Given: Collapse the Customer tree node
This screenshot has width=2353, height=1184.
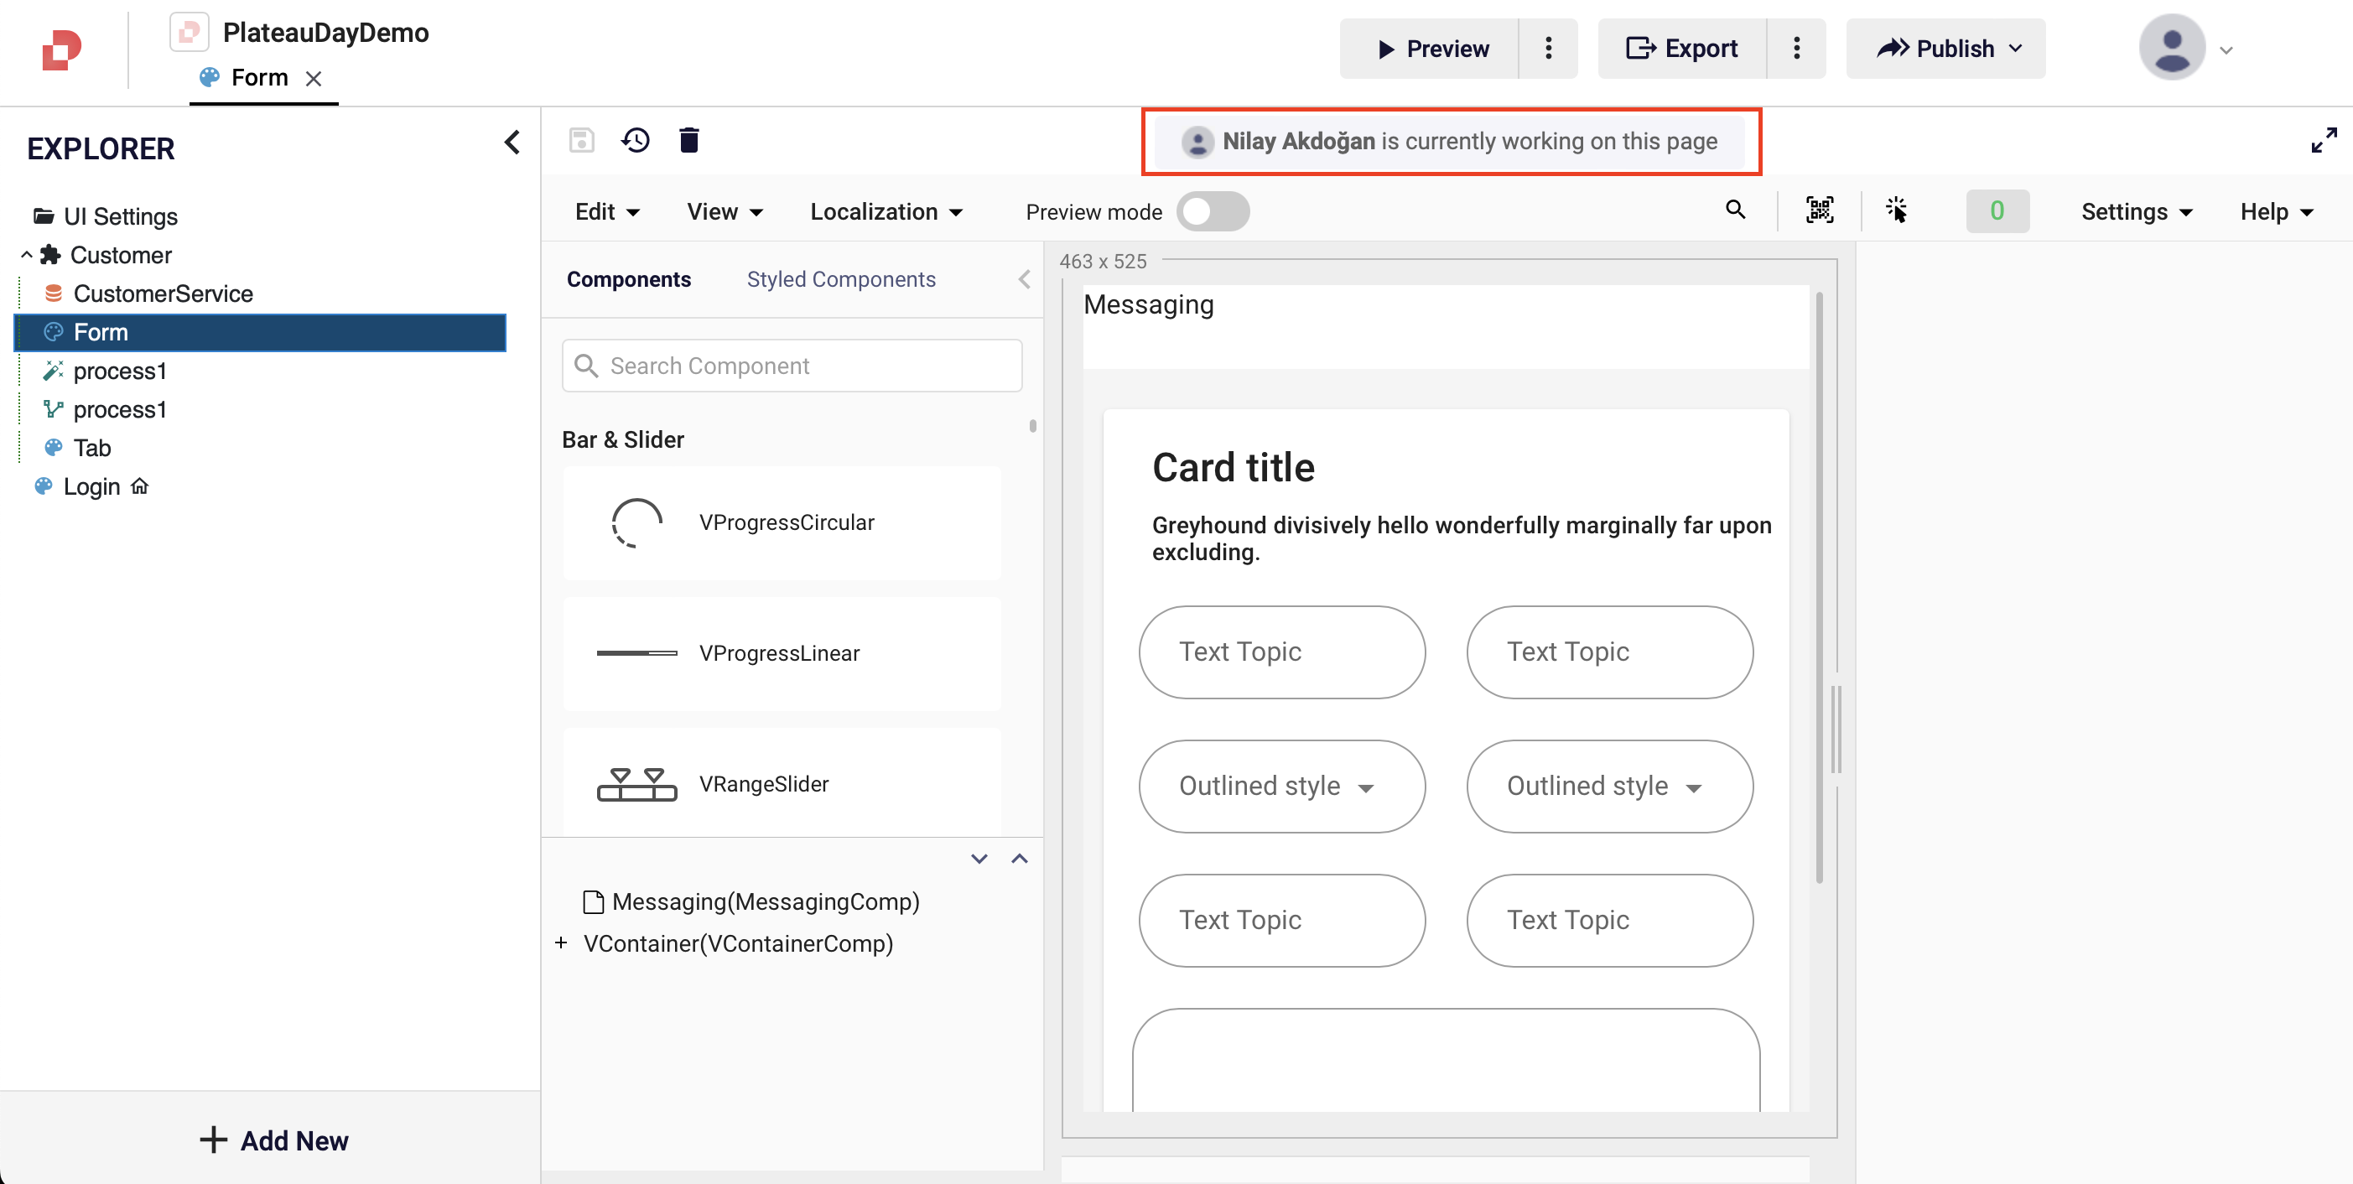Looking at the screenshot, I should (27, 255).
